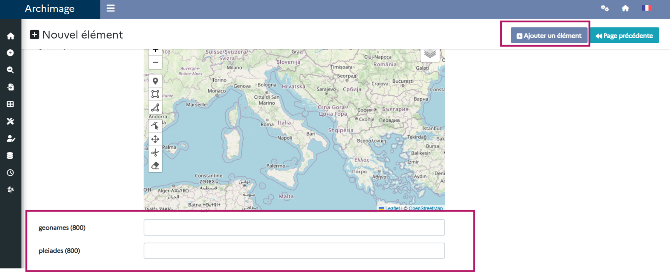Viewport: 670px width, 272px height.
Task: Click the Ajouter un élément button
Action: (x=549, y=35)
